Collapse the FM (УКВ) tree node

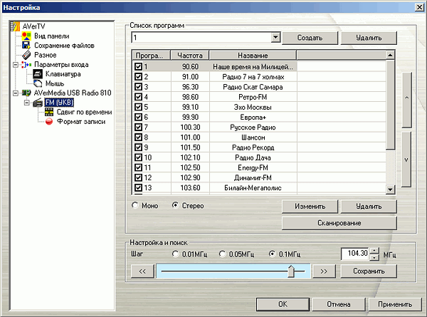[x=27, y=103]
